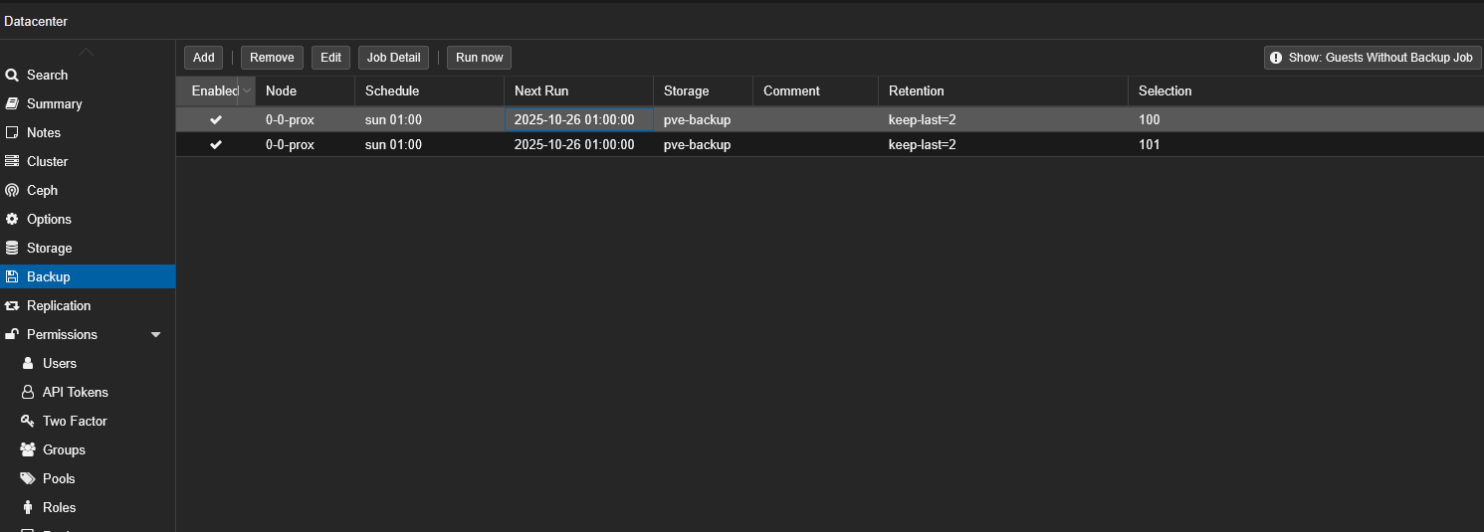Show guests without backup job
Image resolution: width=1484 pixels, height=532 pixels.
pos(1373,58)
